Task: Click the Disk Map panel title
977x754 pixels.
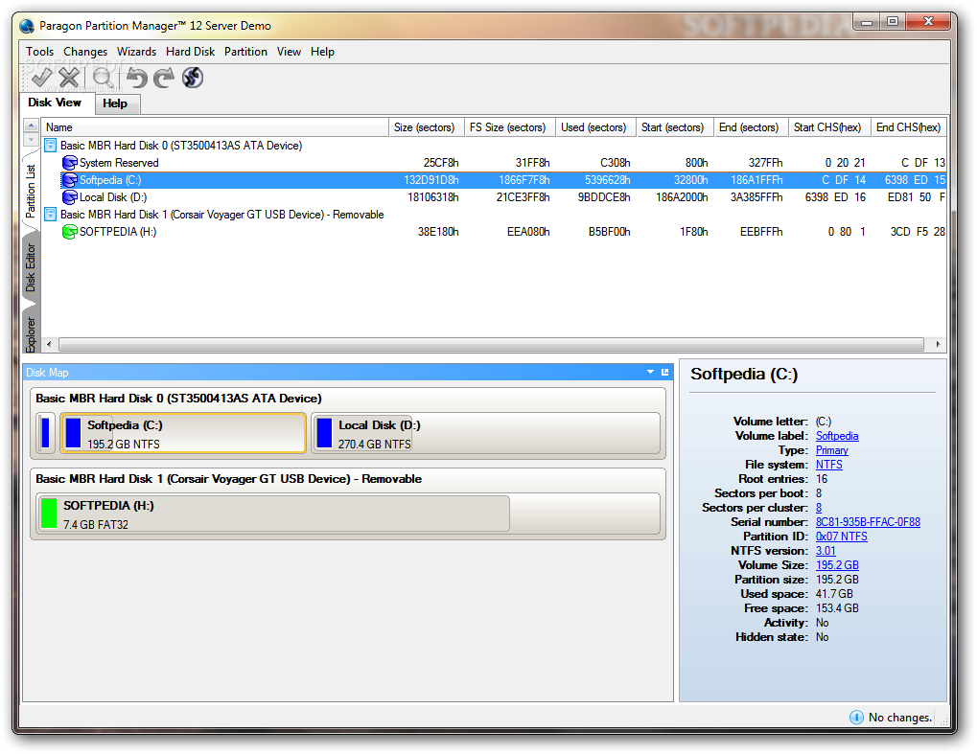Action: [47, 373]
